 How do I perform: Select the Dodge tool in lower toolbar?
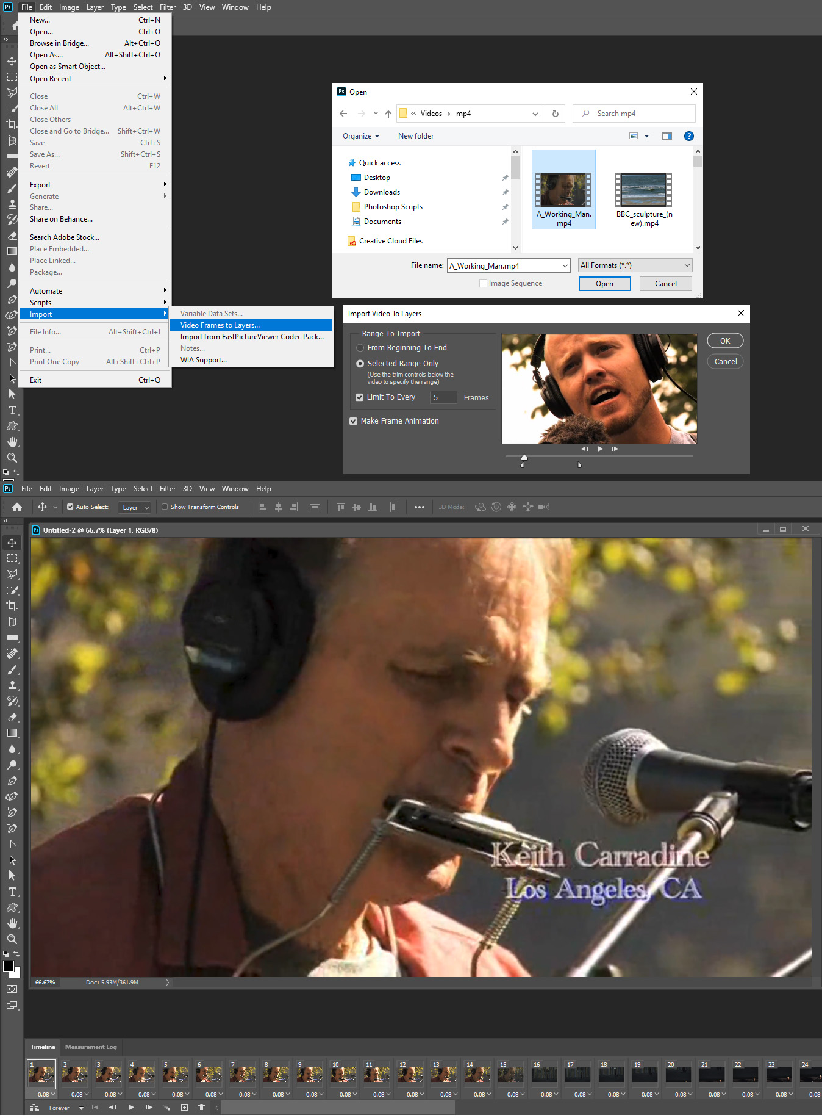[12, 765]
